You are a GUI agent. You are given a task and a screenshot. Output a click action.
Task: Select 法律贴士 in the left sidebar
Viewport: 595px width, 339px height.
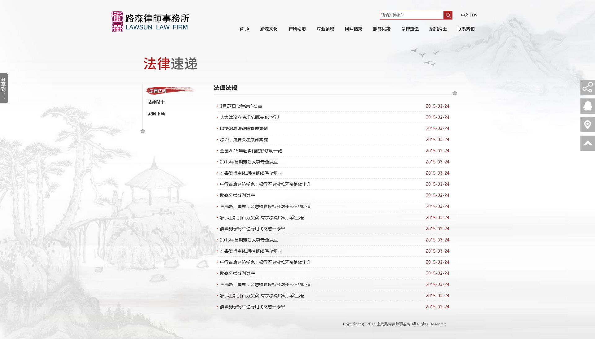[x=156, y=102]
